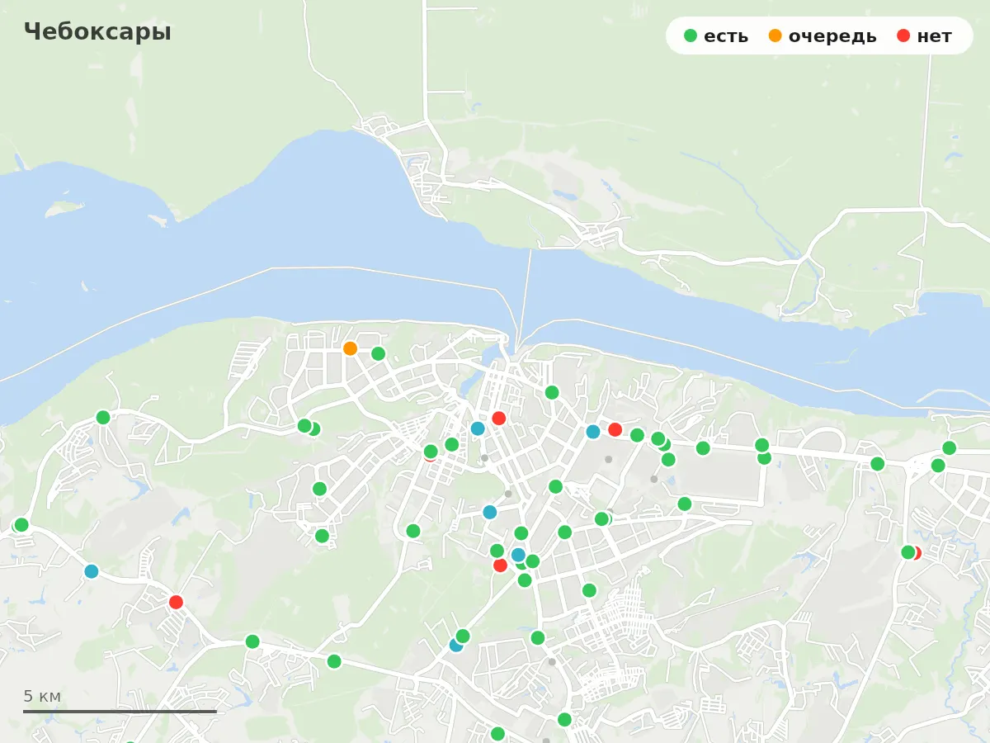Click the 'есть' legend label

pos(726,36)
